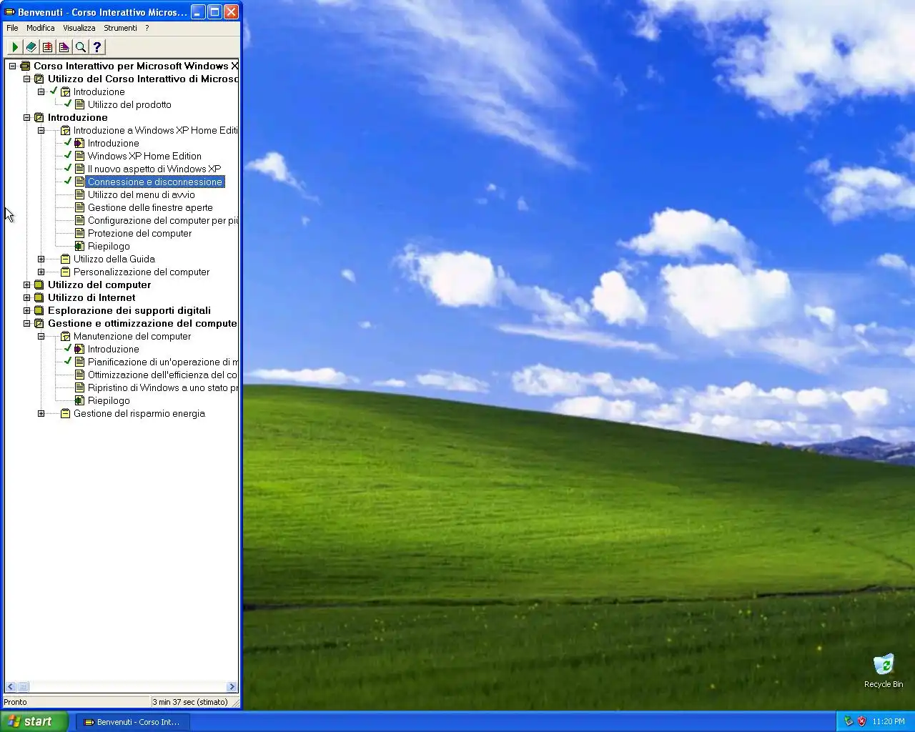Click the icon beside Introduzione a Windows XP Home
Image resolution: width=915 pixels, height=732 pixels.
click(x=65, y=130)
